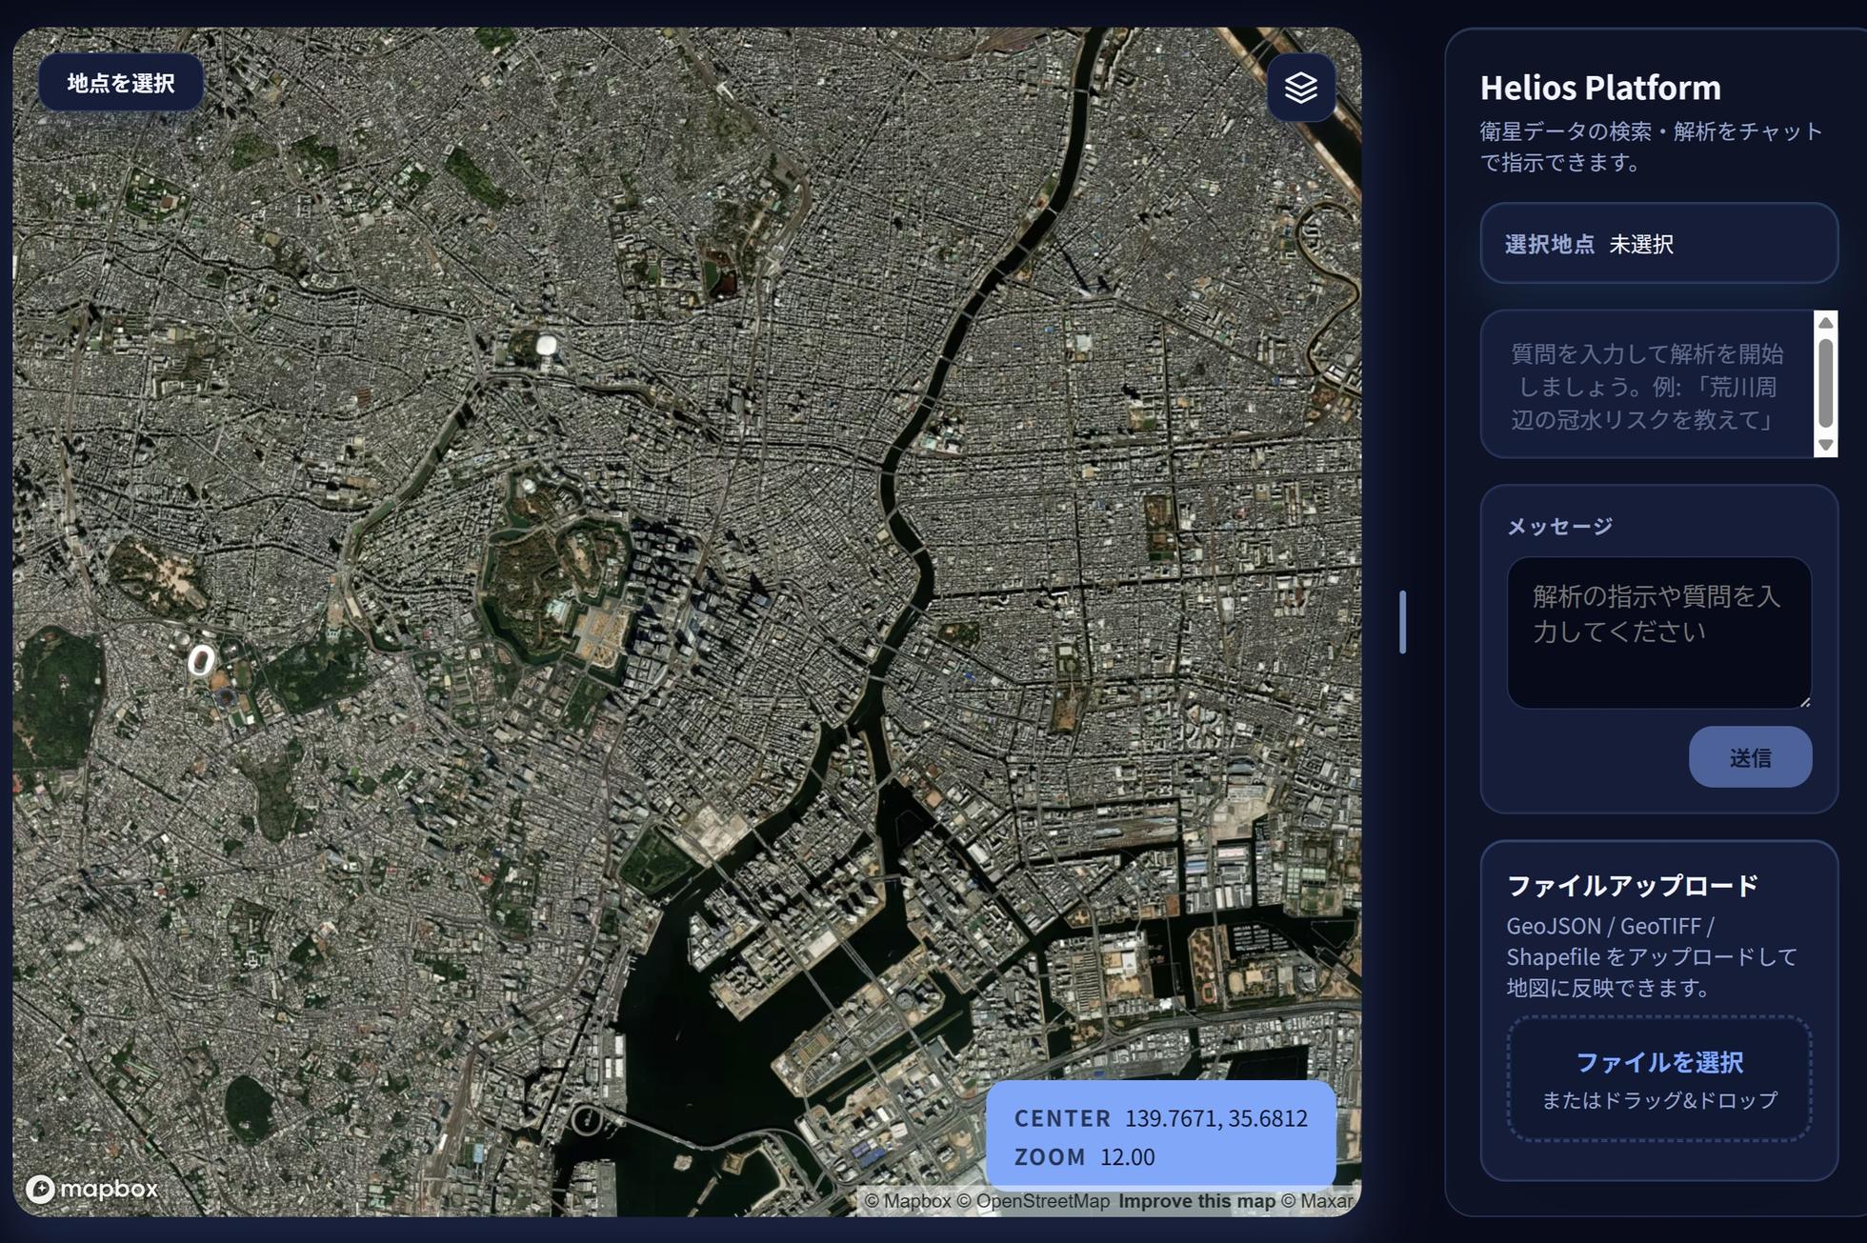Viewport: 1867px width, 1243px height.
Task: Open the © Mapbox attribution link
Action: [x=907, y=1201]
